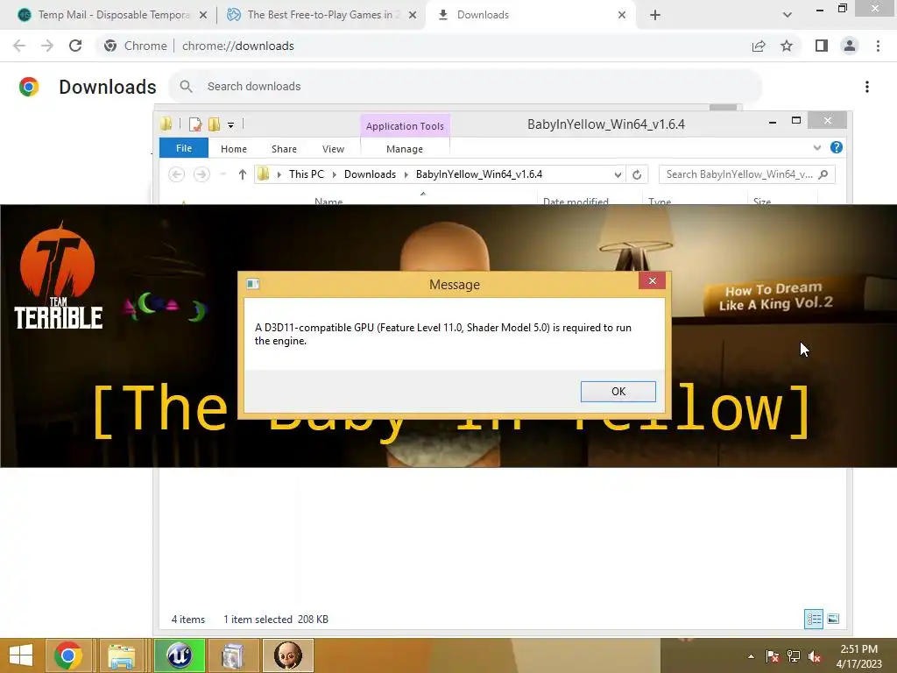Open Explorer recent locations dropdown

(223, 174)
